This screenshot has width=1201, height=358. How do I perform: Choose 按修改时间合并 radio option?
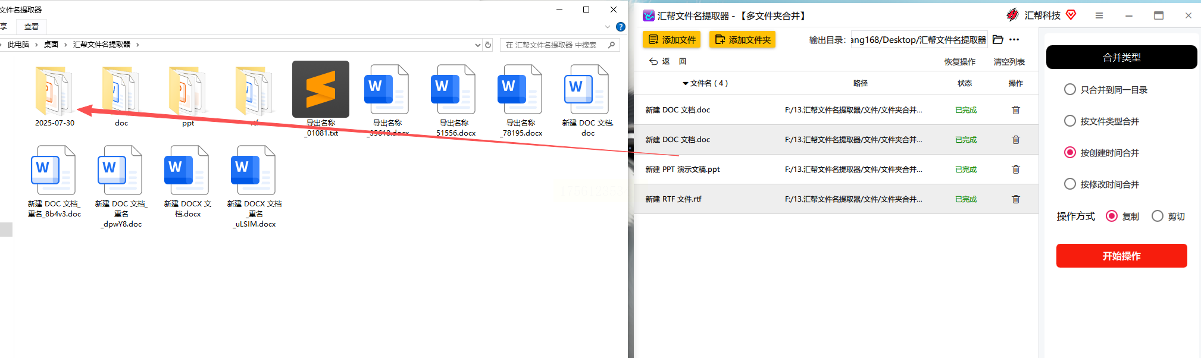[1070, 184]
